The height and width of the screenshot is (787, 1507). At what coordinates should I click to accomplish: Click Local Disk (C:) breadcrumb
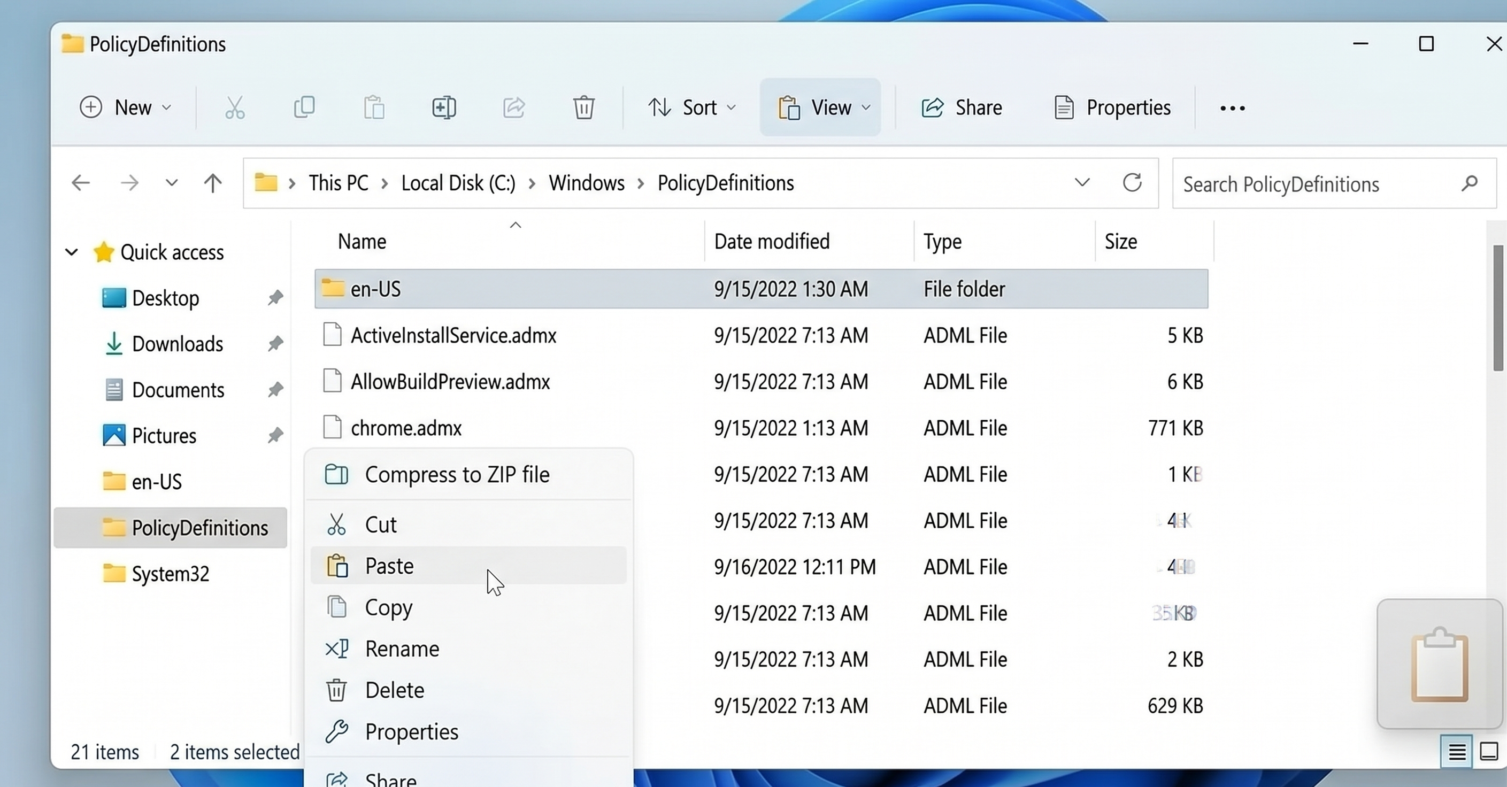coord(458,183)
